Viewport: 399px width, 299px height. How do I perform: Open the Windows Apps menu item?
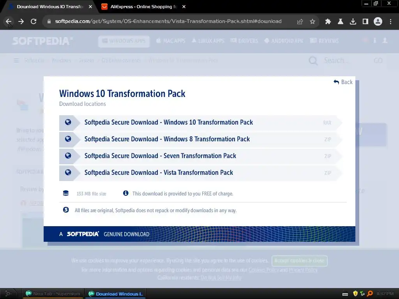pyautogui.click(x=124, y=41)
